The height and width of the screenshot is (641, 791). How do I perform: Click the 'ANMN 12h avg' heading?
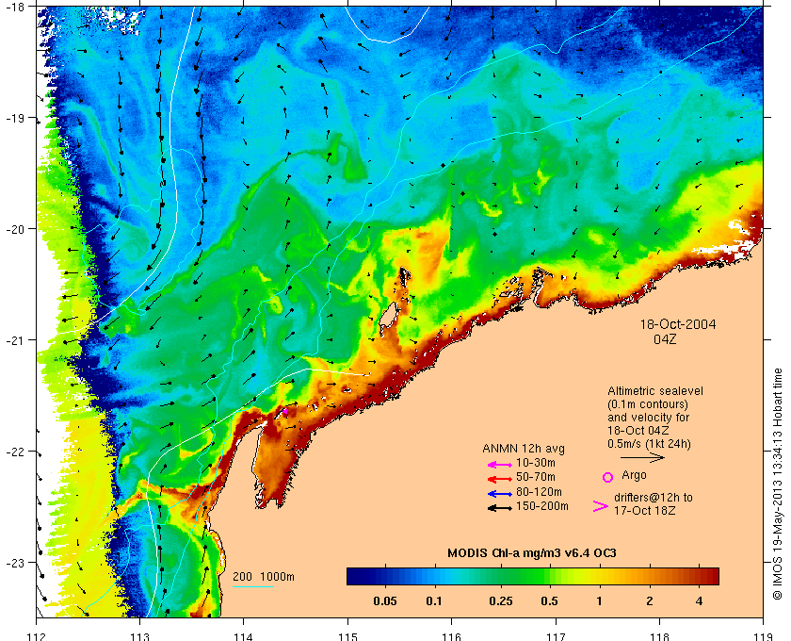point(524,449)
